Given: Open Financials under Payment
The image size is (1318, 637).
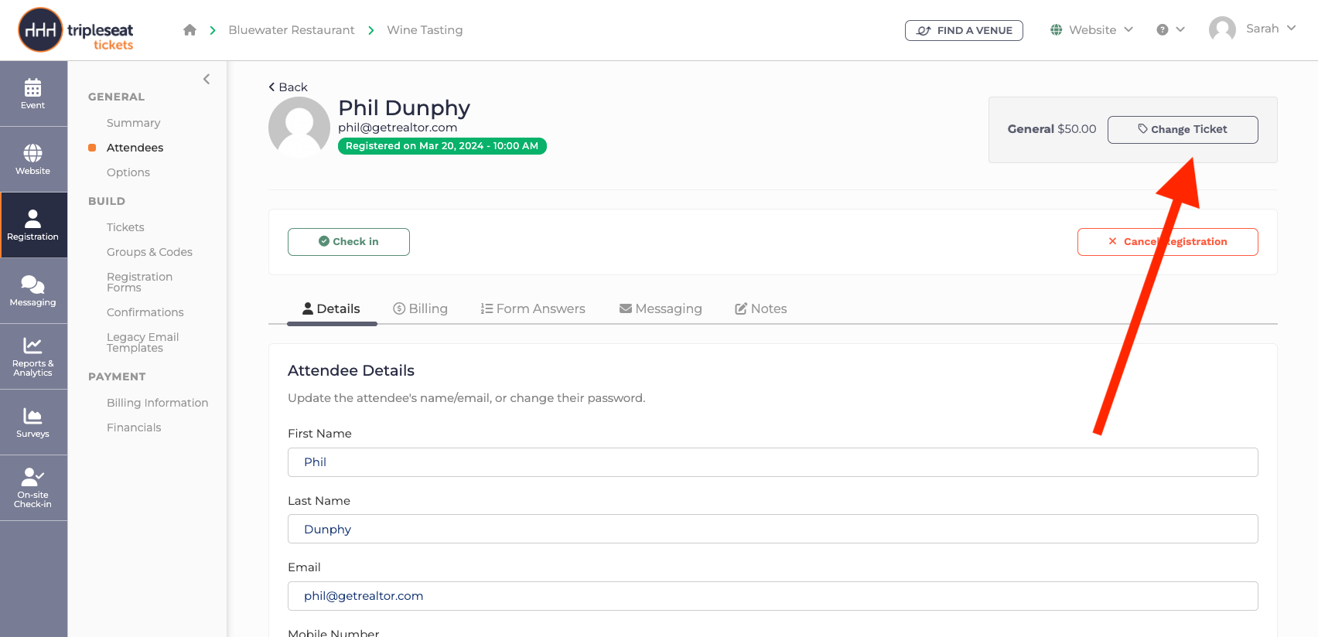Looking at the screenshot, I should 134,428.
